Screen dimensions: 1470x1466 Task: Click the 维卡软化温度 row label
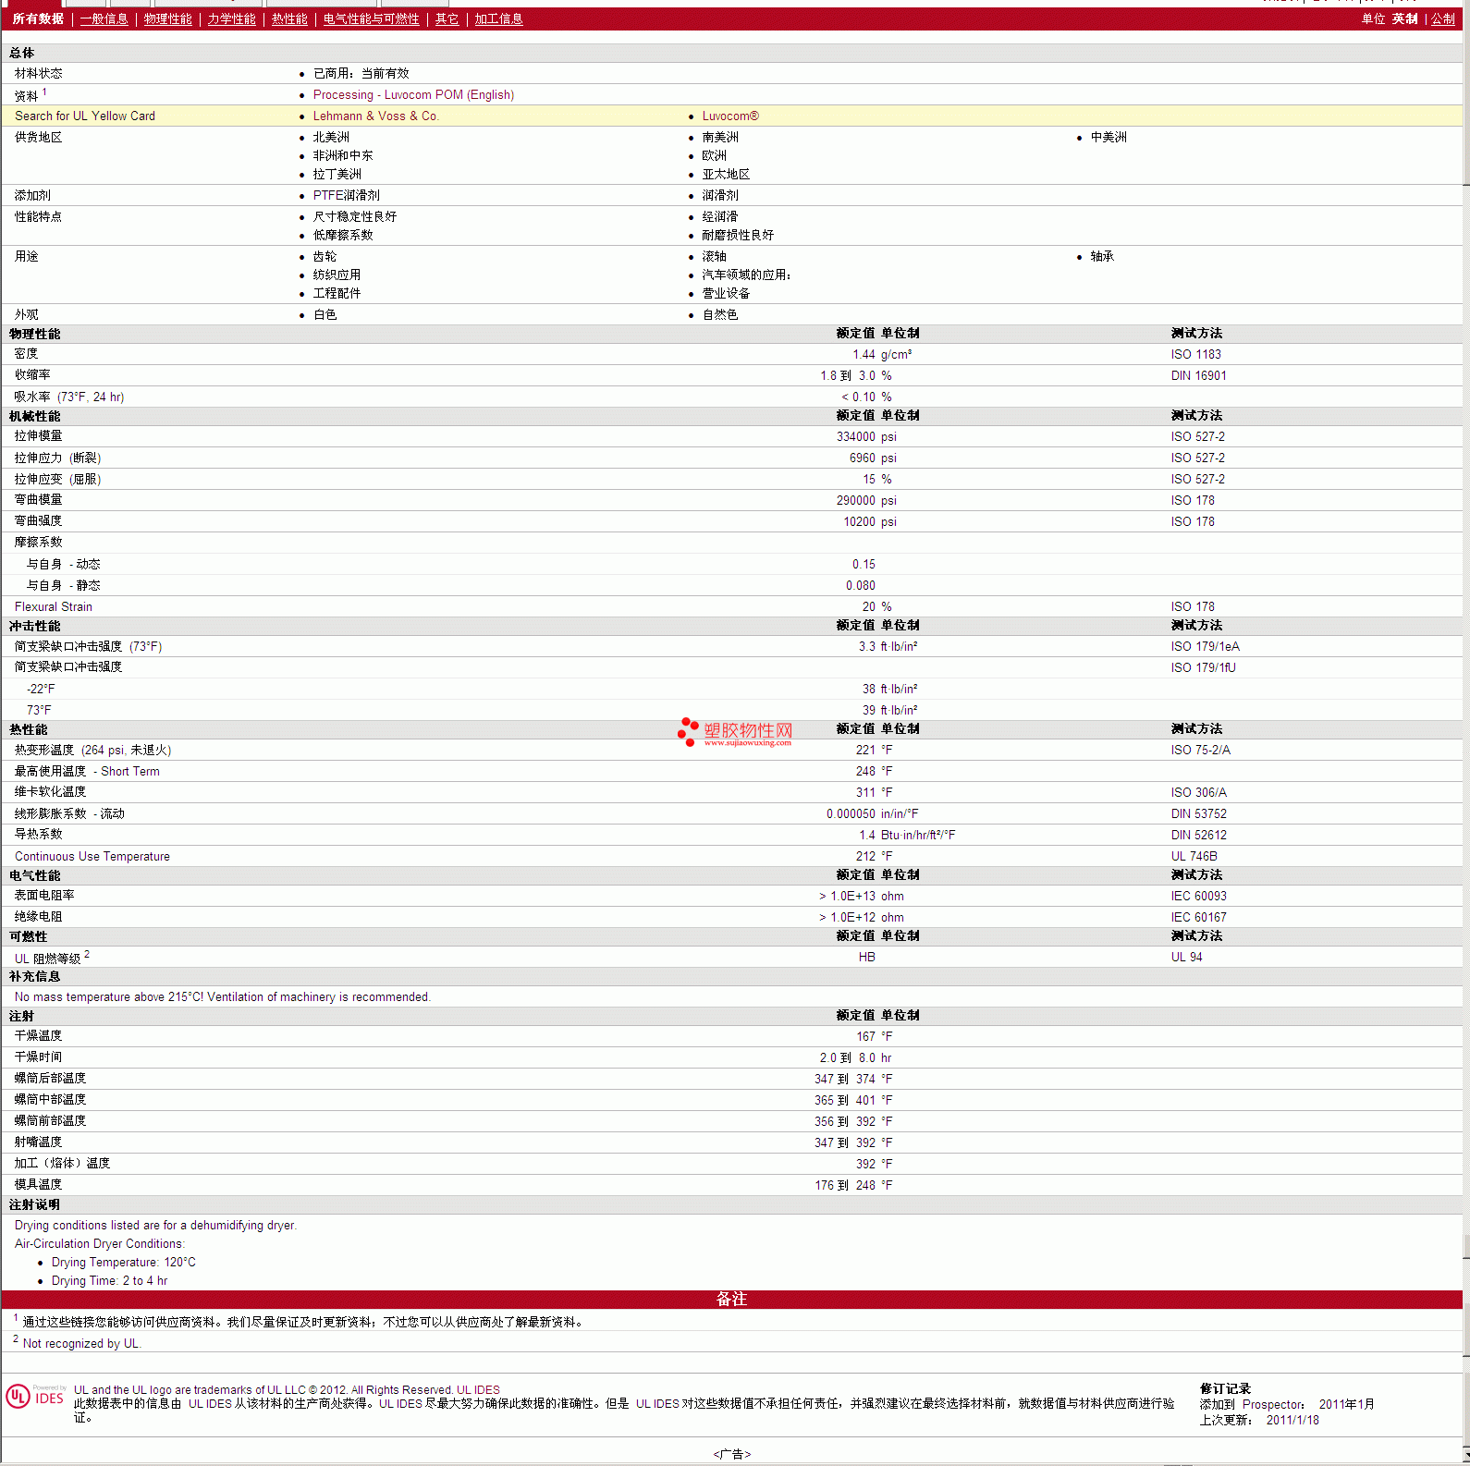pyautogui.click(x=50, y=792)
